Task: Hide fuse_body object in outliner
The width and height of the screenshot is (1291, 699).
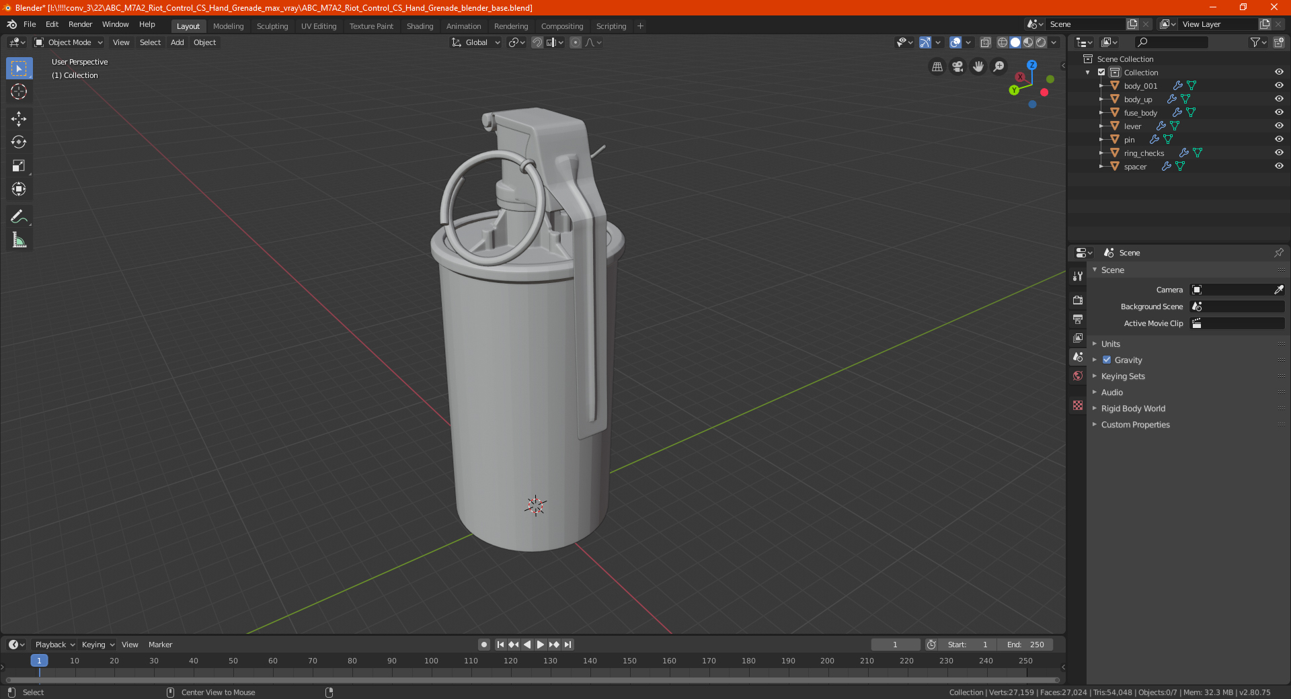Action: pyautogui.click(x=1279, y=112)
